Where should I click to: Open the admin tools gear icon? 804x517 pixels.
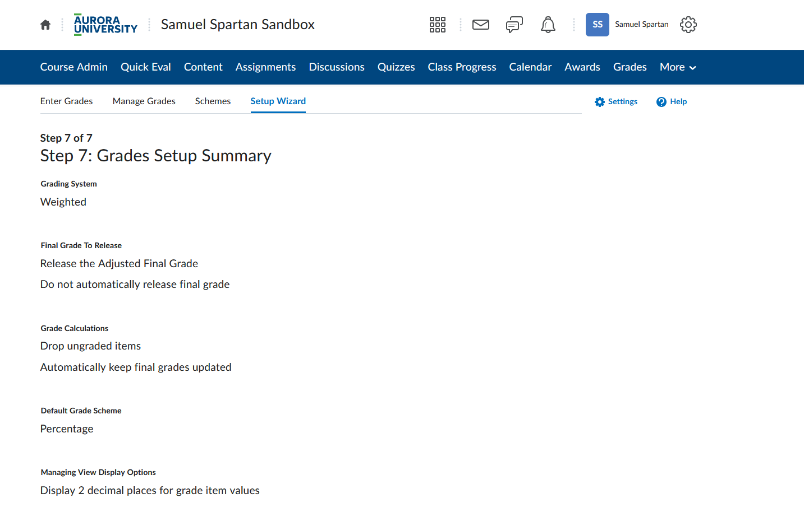pos(688,25)
